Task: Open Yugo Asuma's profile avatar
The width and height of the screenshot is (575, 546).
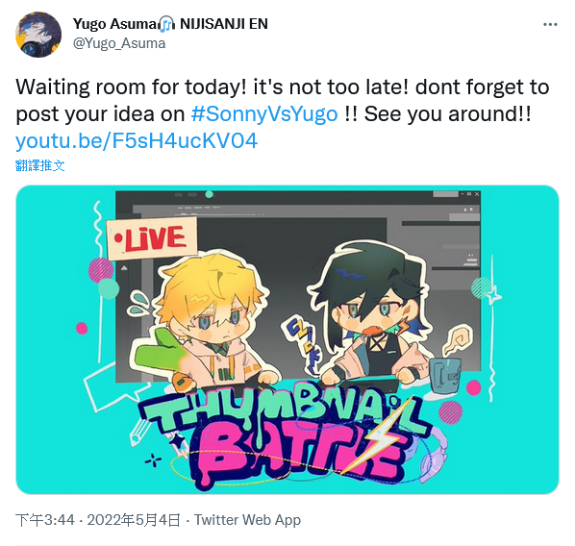Action: 38,35
